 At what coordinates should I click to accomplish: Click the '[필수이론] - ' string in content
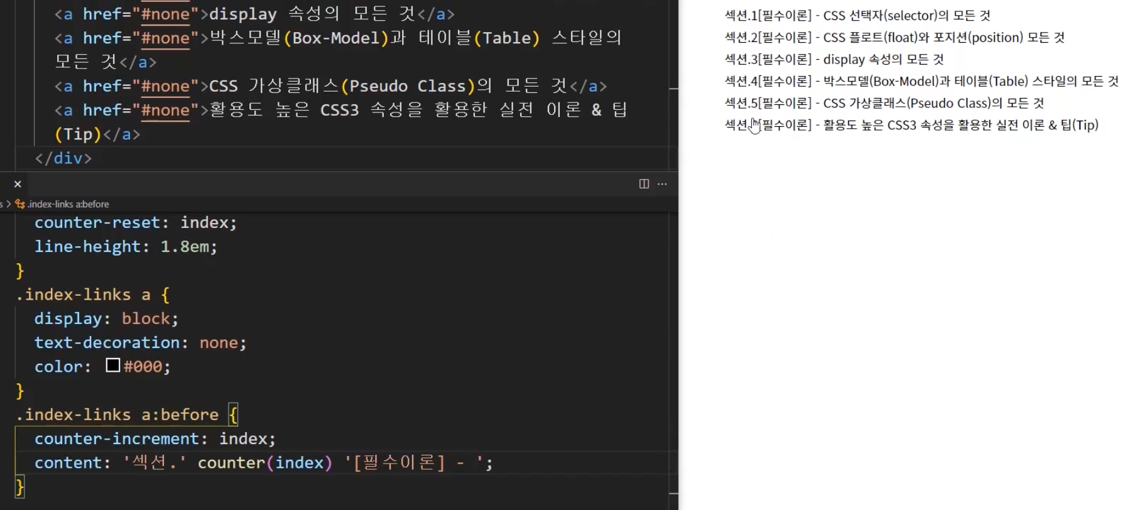(x=413, y=463)
